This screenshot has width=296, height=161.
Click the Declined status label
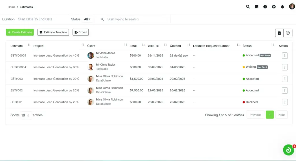(252, 102)
